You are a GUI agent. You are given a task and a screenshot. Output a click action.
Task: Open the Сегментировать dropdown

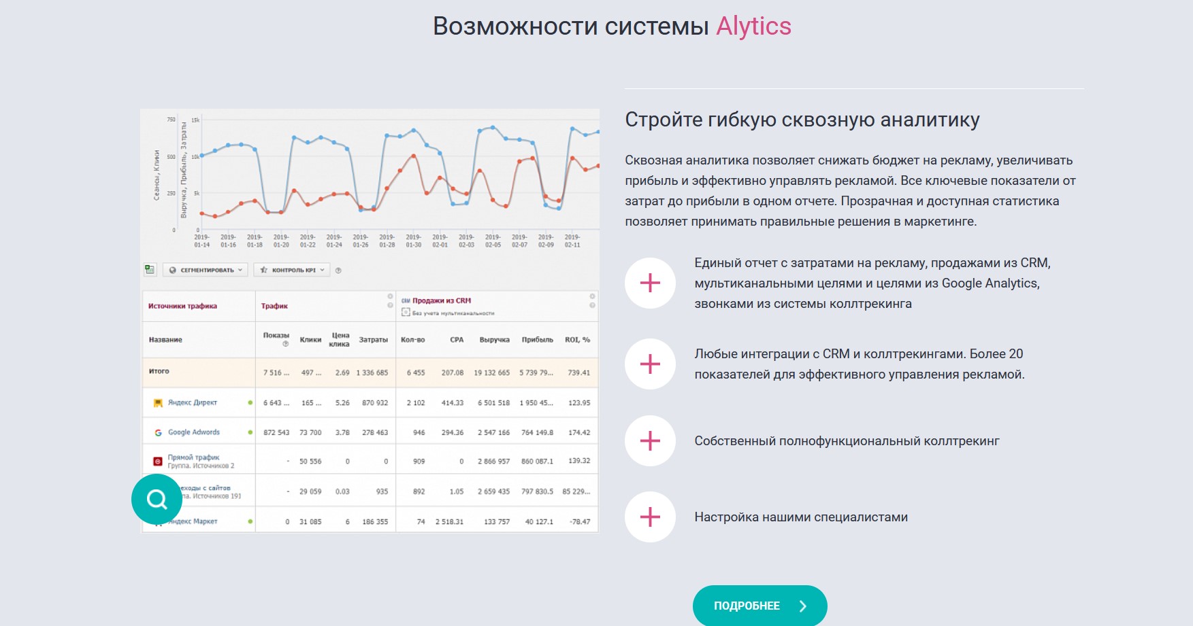[206, 270]
